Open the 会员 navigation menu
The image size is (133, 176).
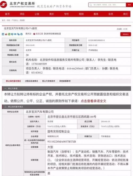point(111,14)
